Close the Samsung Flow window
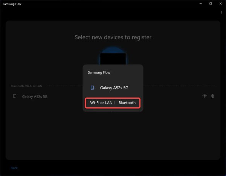226x176 pixels. tap(221, 4)
